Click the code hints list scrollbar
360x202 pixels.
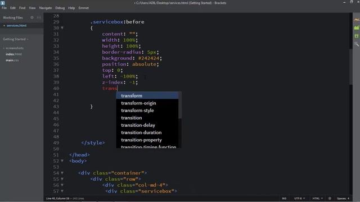click(x=180, y=105)
